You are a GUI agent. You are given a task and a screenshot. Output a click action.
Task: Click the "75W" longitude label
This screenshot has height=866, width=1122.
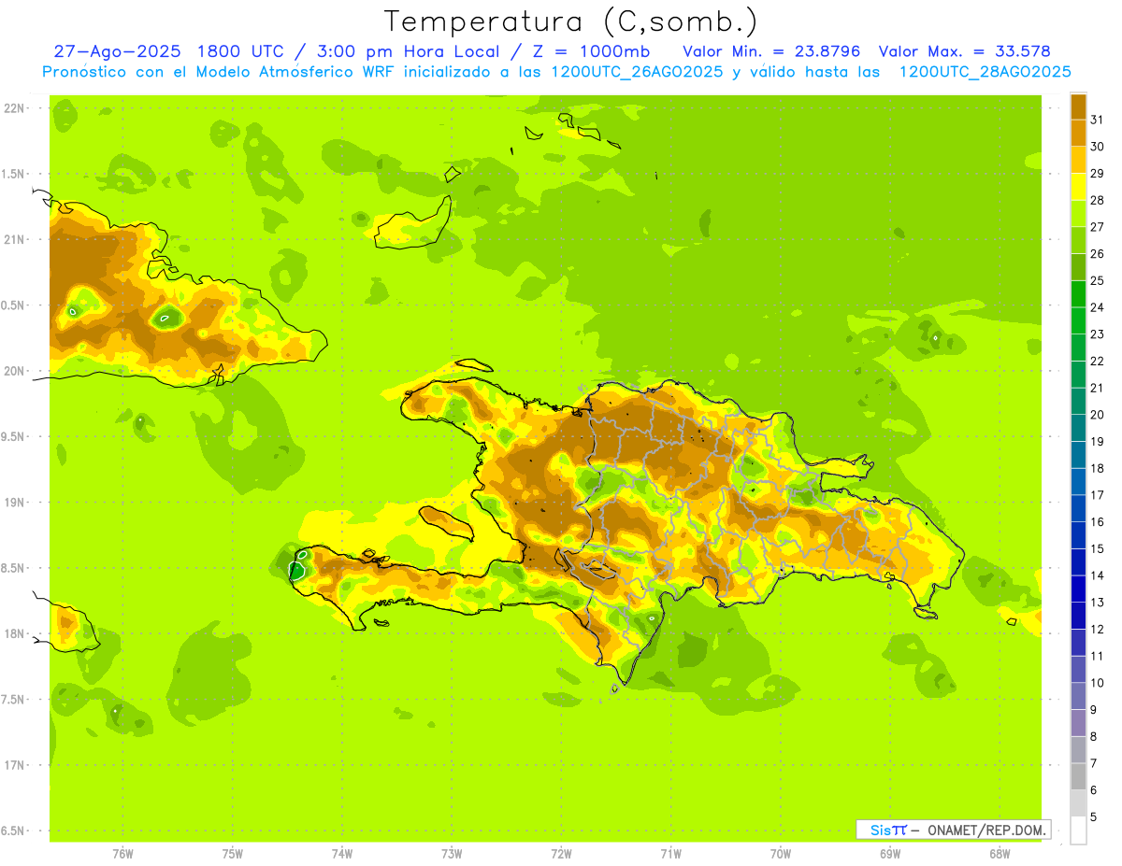[233, 854]
